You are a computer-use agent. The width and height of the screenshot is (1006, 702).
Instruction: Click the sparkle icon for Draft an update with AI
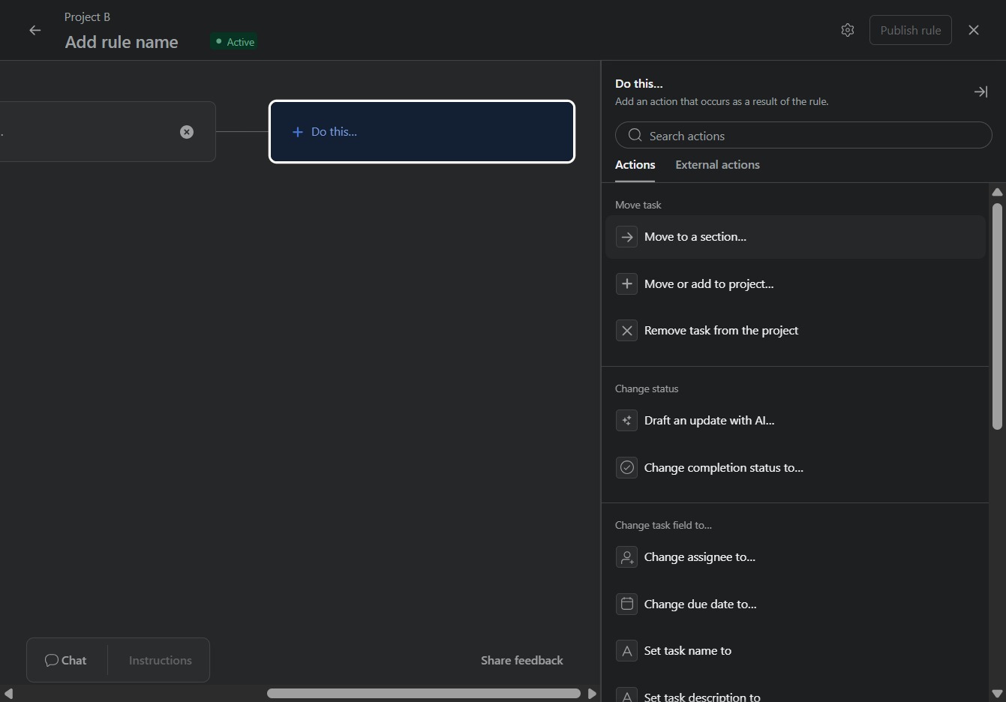coord(627,421)
